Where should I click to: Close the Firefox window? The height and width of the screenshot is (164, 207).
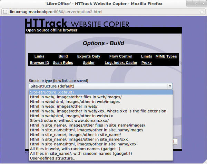pos(203,4)
